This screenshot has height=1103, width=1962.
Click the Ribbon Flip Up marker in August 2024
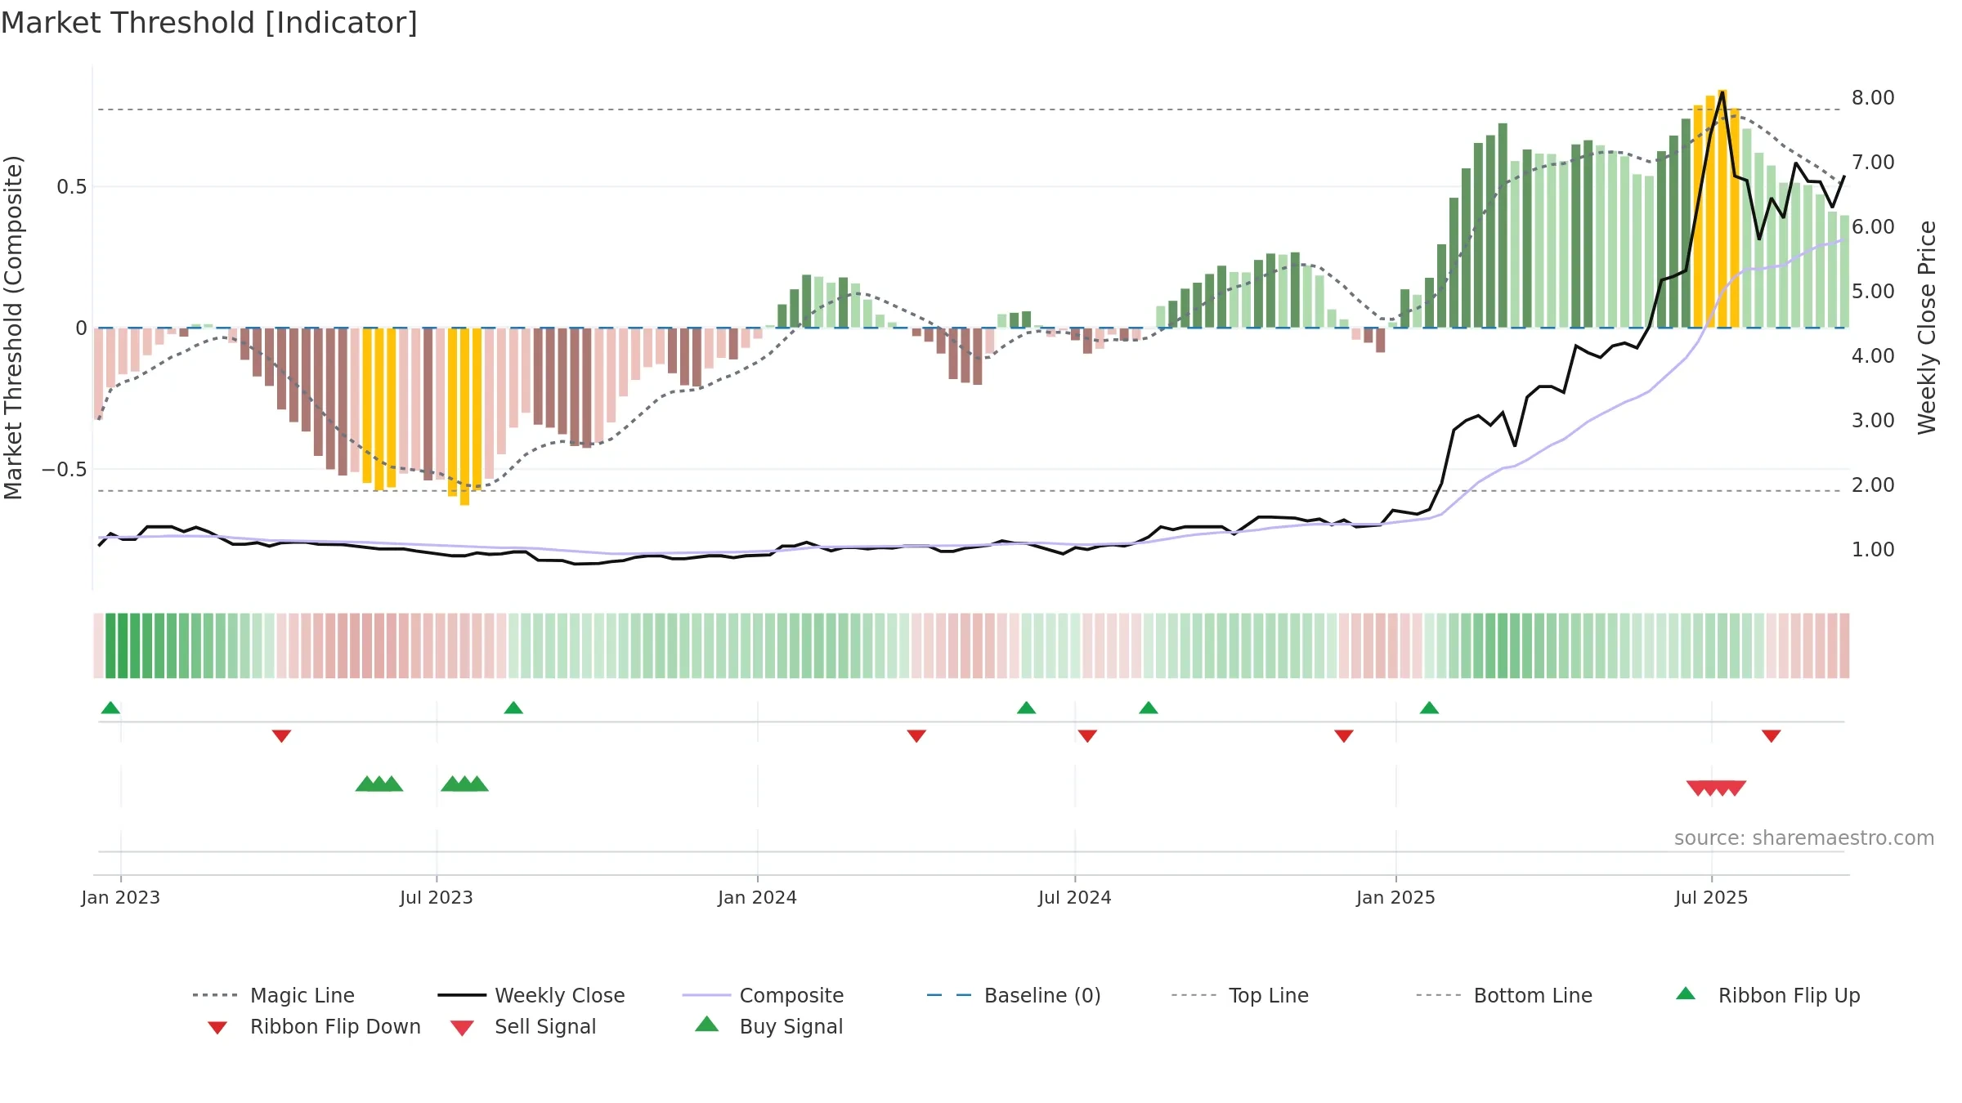click(x=1149, y=708)
